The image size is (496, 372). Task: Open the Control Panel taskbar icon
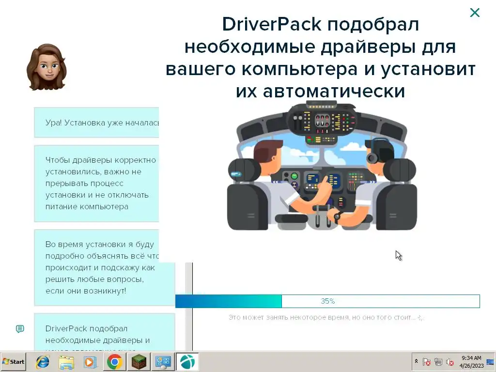coord(163,361)
